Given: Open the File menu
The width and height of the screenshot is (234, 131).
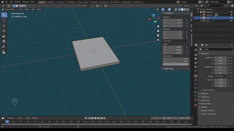Looking at the screenshot, I should pyautogui.click(x=6, y=2).
